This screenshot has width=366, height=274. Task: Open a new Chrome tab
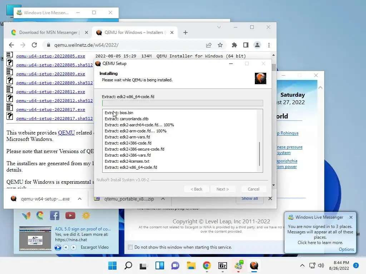(x=186, y=32)
